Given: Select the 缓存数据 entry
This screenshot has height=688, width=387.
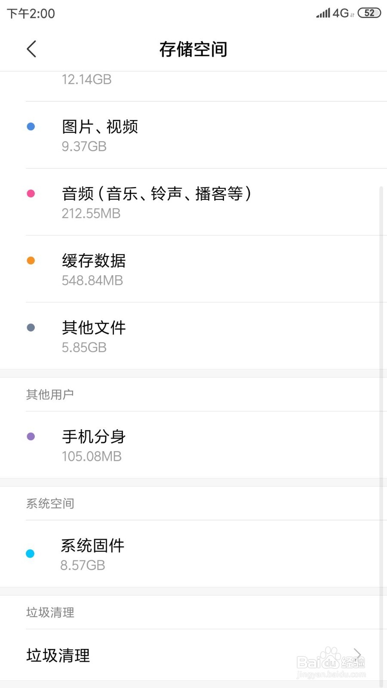Looking at the screenshot, I should coord(193,269).
